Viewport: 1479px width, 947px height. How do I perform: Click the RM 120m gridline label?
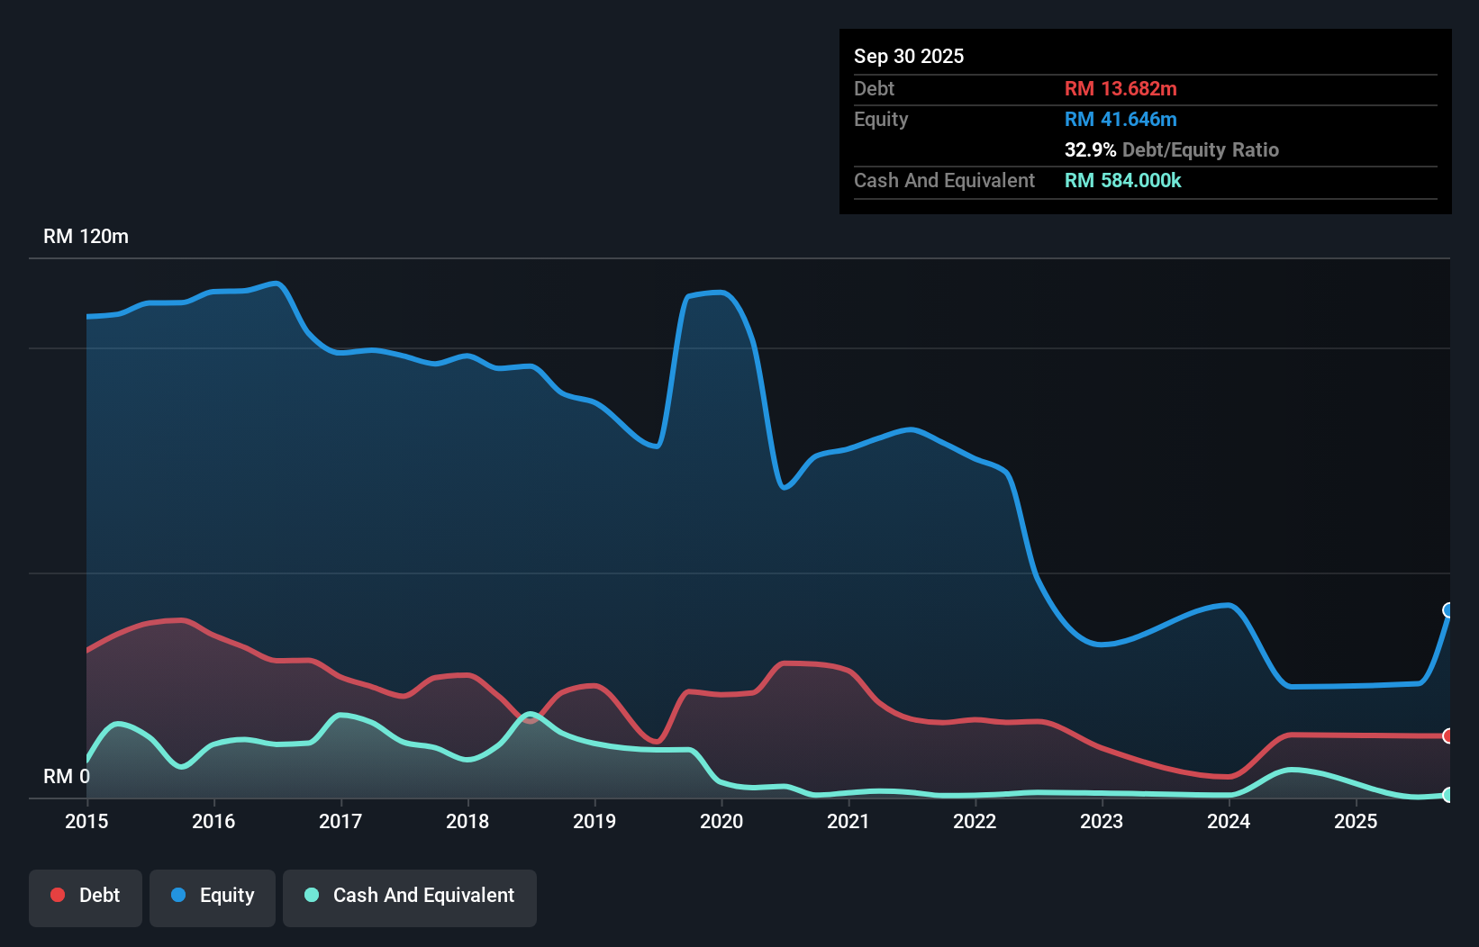click(86, 236)
